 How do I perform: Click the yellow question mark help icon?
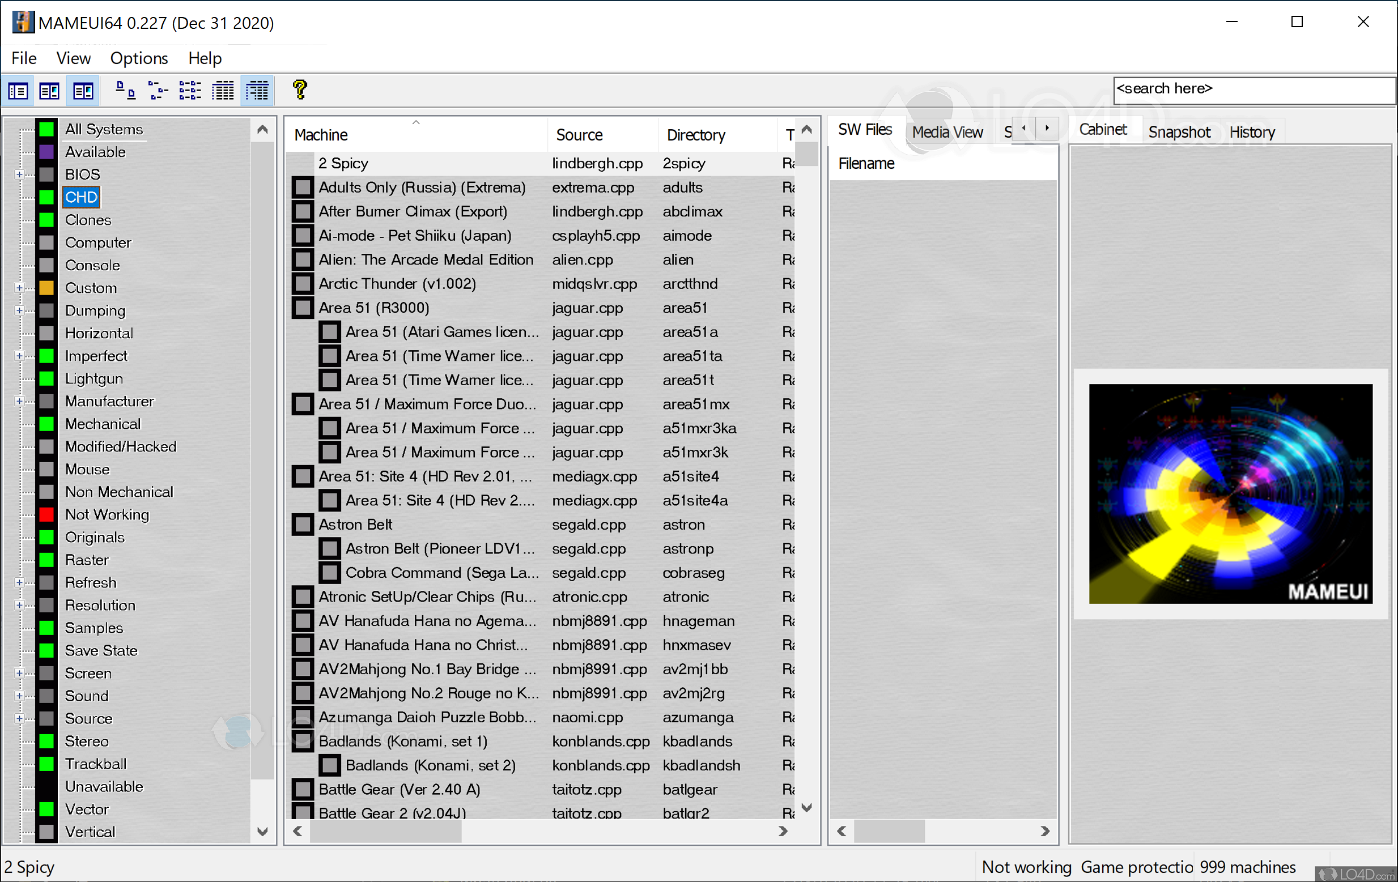300,90
